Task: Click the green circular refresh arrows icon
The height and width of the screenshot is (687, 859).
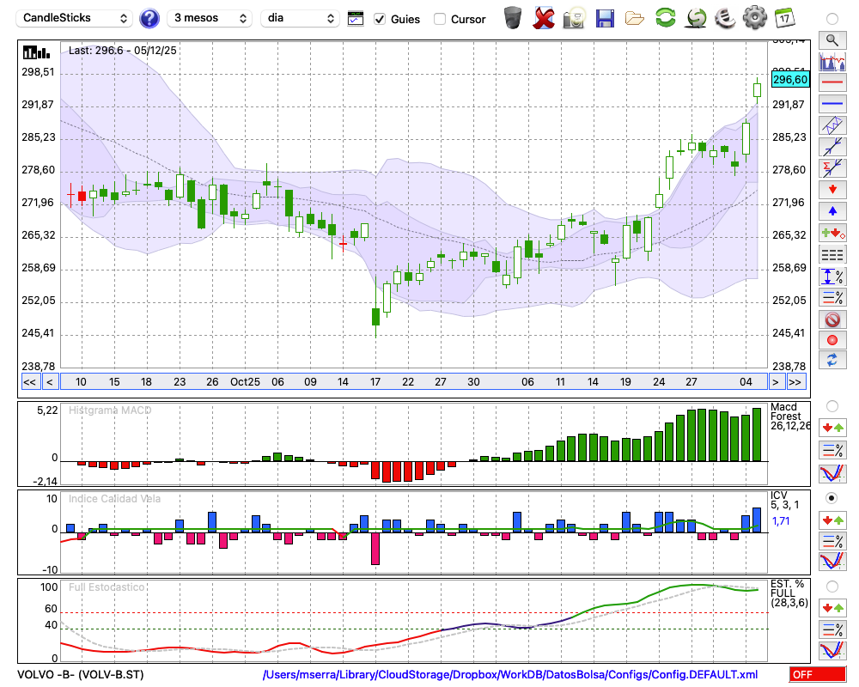Action: point(665,17)
